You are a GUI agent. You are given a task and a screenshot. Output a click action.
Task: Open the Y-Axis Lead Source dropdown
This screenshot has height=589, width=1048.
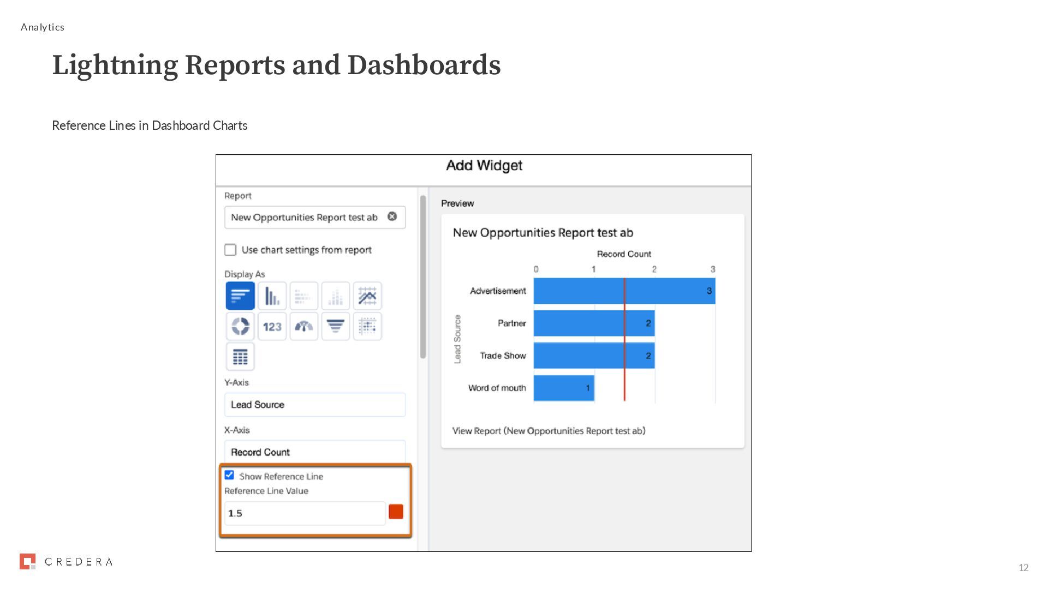coord(314,405)
